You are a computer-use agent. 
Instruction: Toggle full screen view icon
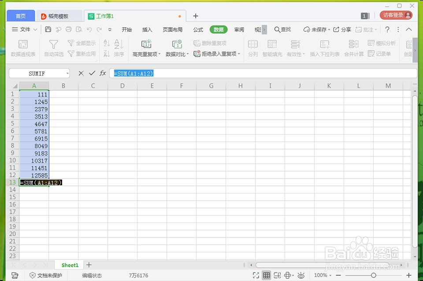pyautogui.click(x=256, y=275)
